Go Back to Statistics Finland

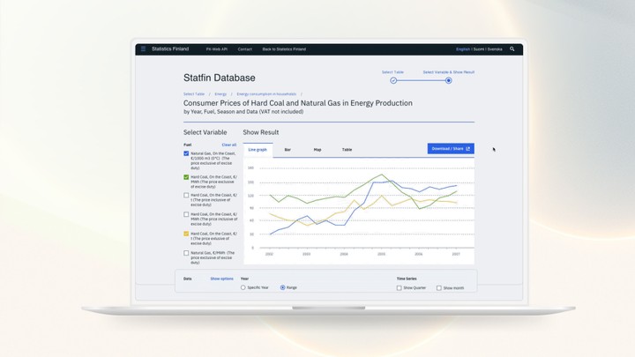pyautogui.click(x=284, y=49)
